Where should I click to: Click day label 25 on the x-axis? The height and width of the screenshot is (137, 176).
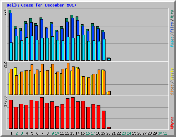tap(134, 133)
